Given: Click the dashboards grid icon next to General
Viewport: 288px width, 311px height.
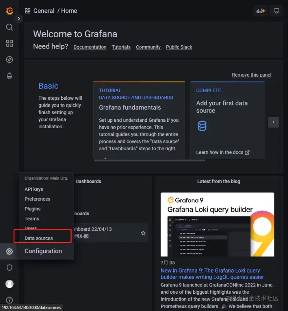Looking at the screenshot, I should point(28,11).
